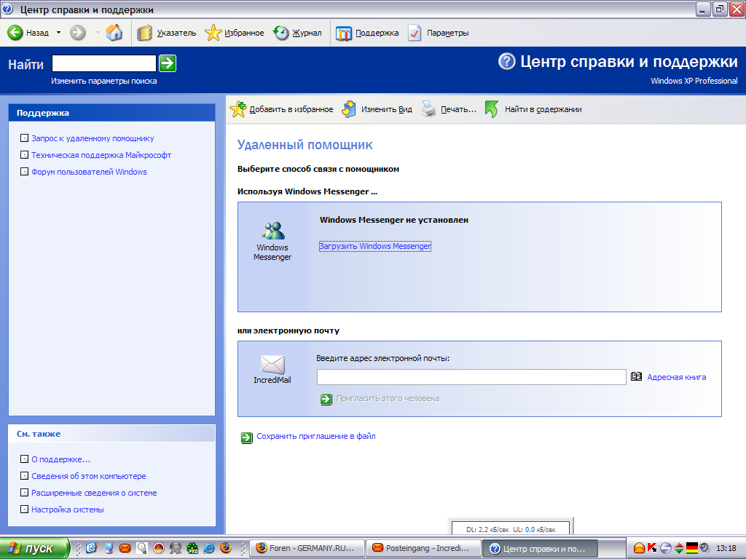
Task: Open Сведения об этом компьютере link
Action: (x=88, y=476)
